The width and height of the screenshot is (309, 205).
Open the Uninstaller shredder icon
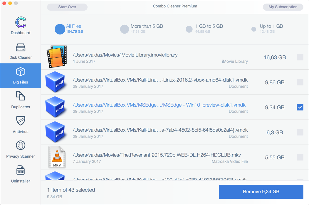coord(21,170)
